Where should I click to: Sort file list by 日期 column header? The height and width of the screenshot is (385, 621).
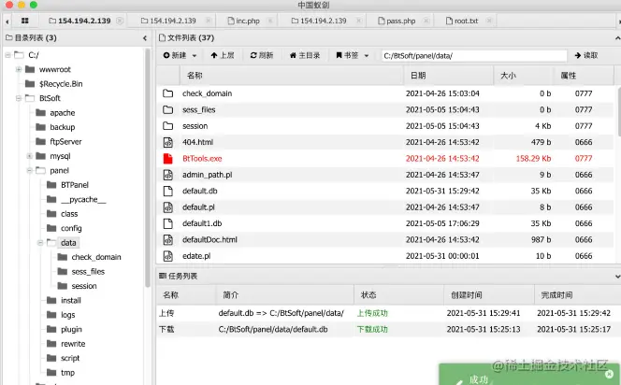tap(449, 76)
